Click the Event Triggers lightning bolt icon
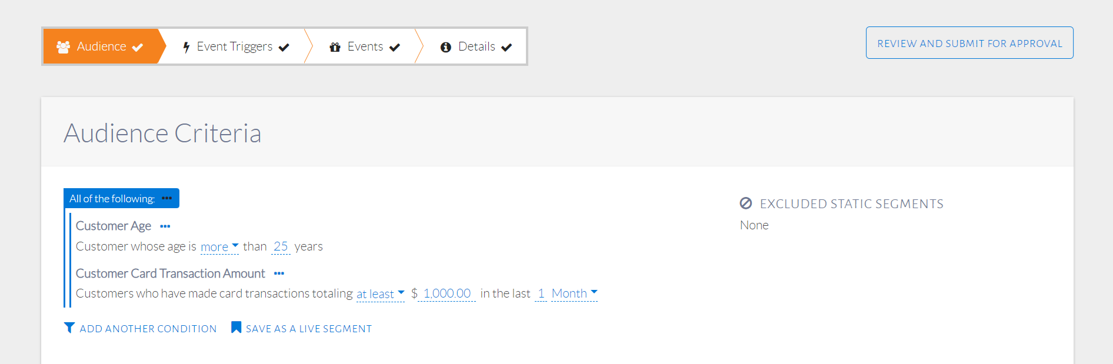 pyautogui.click(x=186, y=47)
